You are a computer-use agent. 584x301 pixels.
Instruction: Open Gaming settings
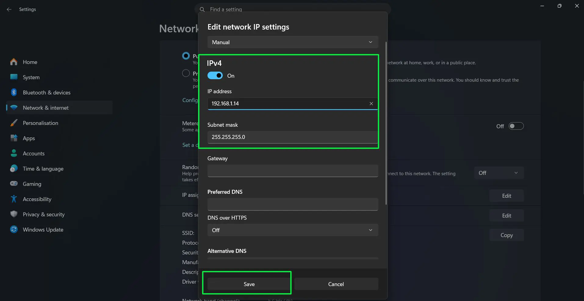pos(32,184)
